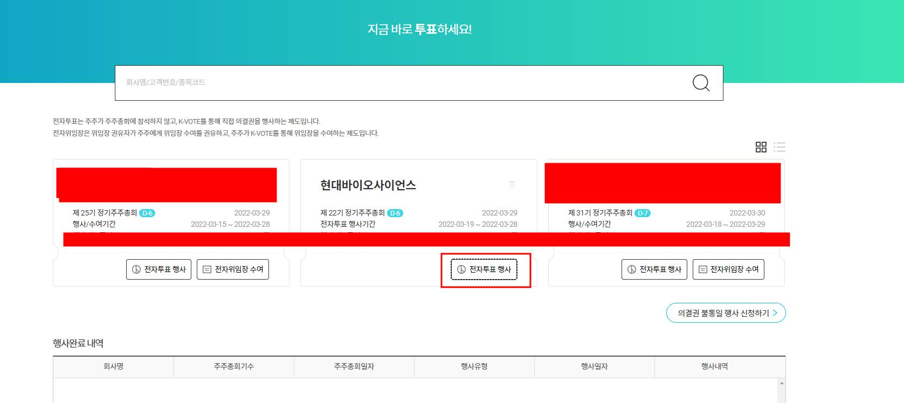Click 전자투표 행사 on the 제 31기 card
Image resolution: width=904 pixels, height=403 pixels.
[x=654, y=269]
